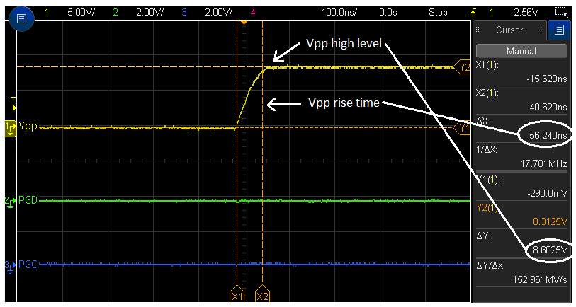Click the Cursor panel title
This screenshot has width=576, height=307.
click(509, 30)
